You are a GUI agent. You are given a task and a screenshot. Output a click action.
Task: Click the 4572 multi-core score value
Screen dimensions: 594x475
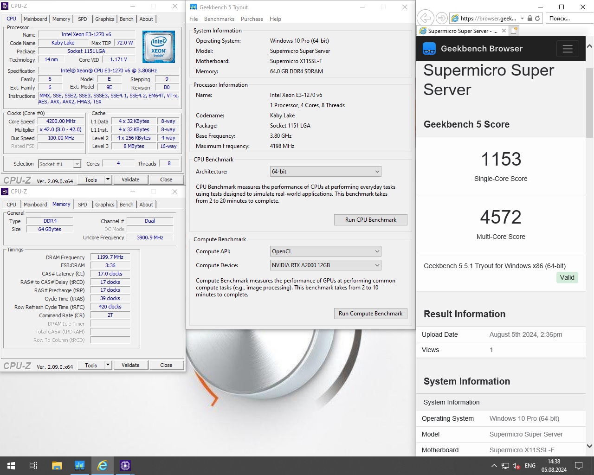pyautogui.click(x=501, y=217)
